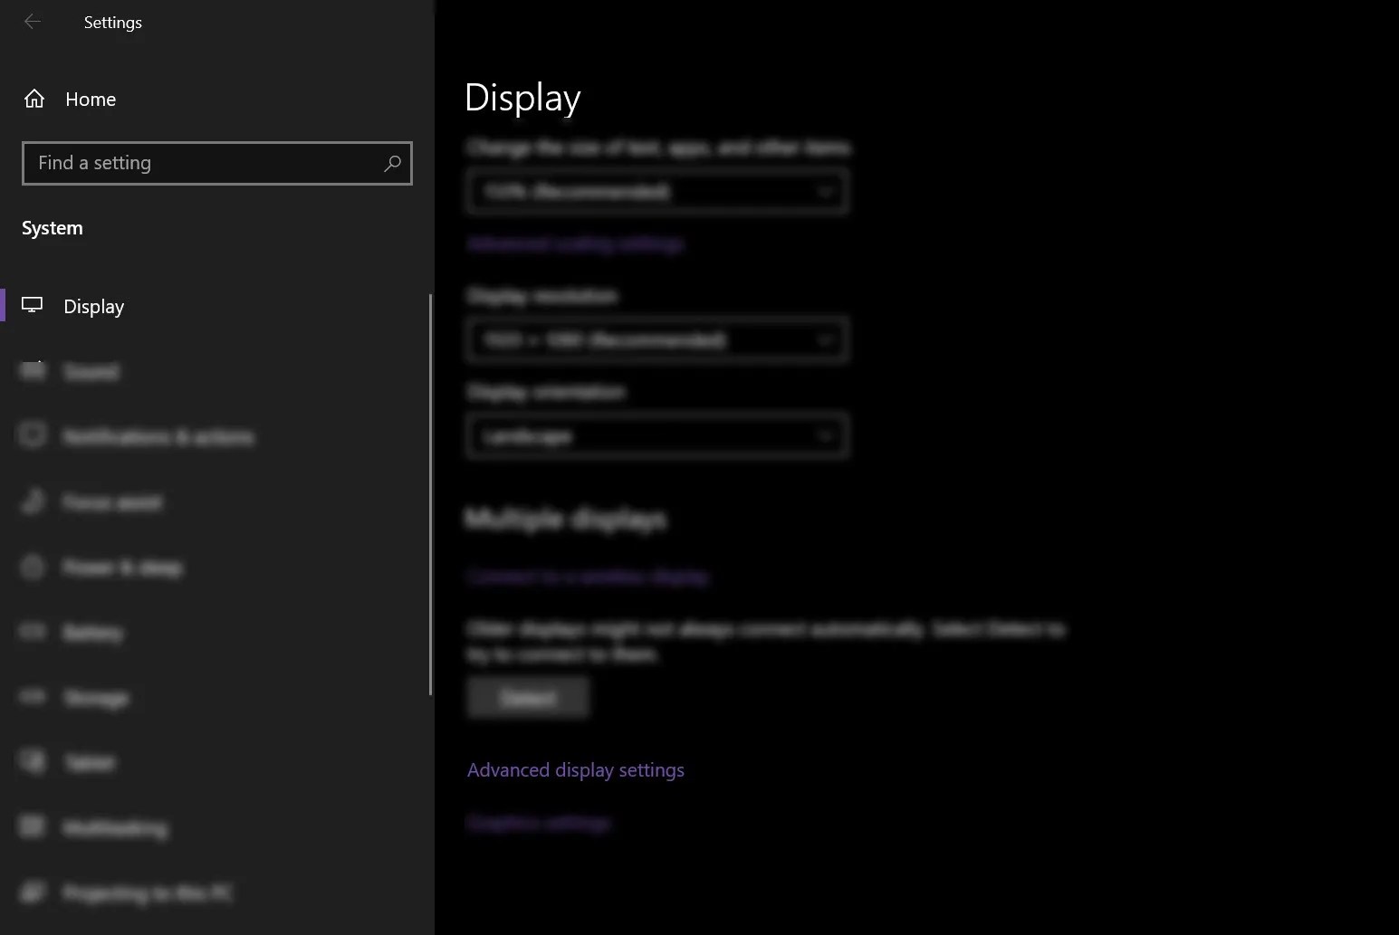Select the Focus assist moon icon
Screen dimensions: 1399x935
pos(33,502)
